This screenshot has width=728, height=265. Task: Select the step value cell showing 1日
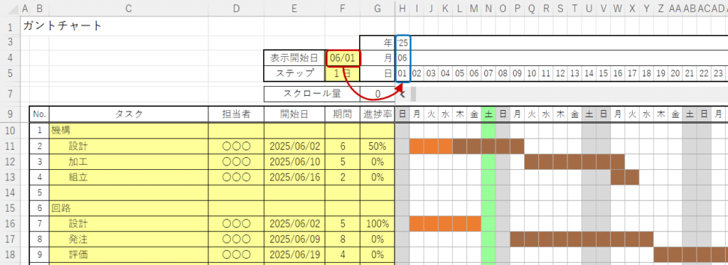(342, 73)
